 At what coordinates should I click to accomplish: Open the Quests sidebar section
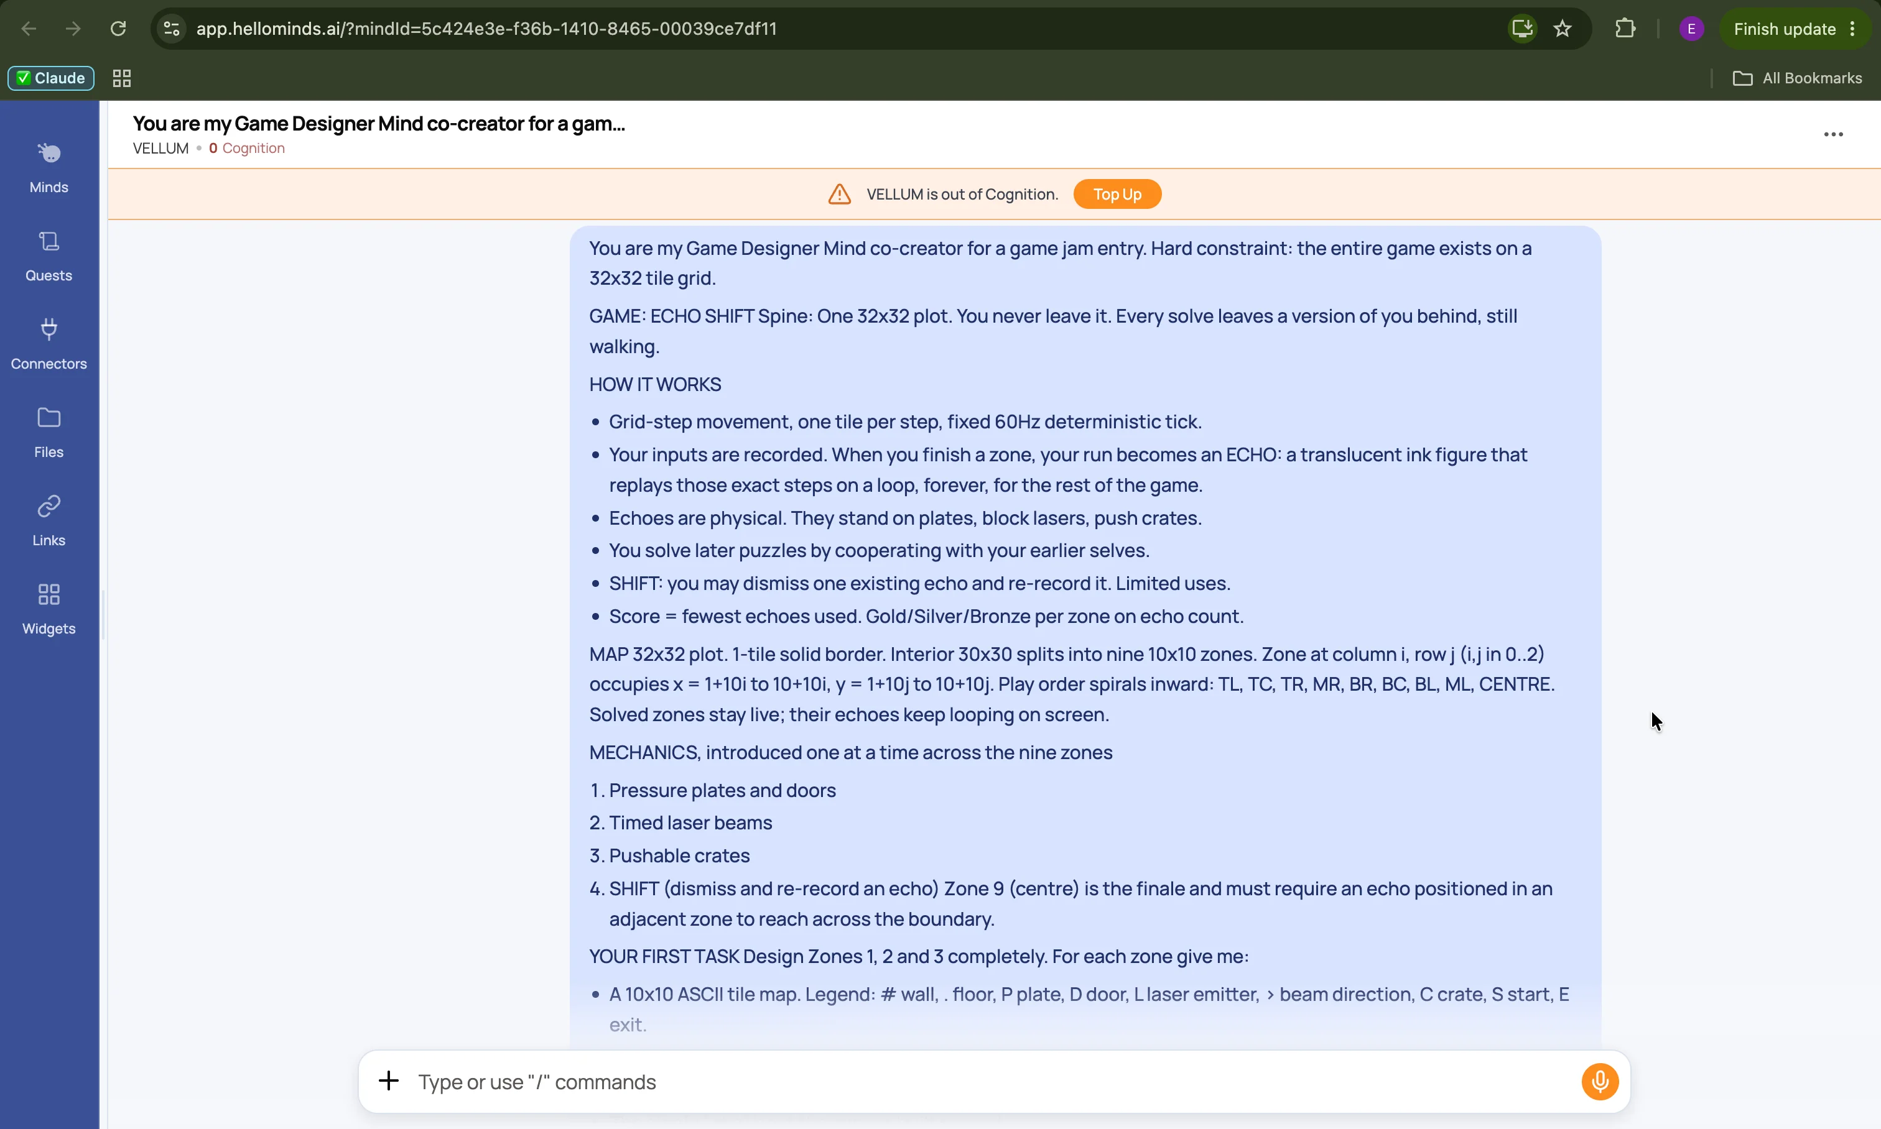coord(49,256)
